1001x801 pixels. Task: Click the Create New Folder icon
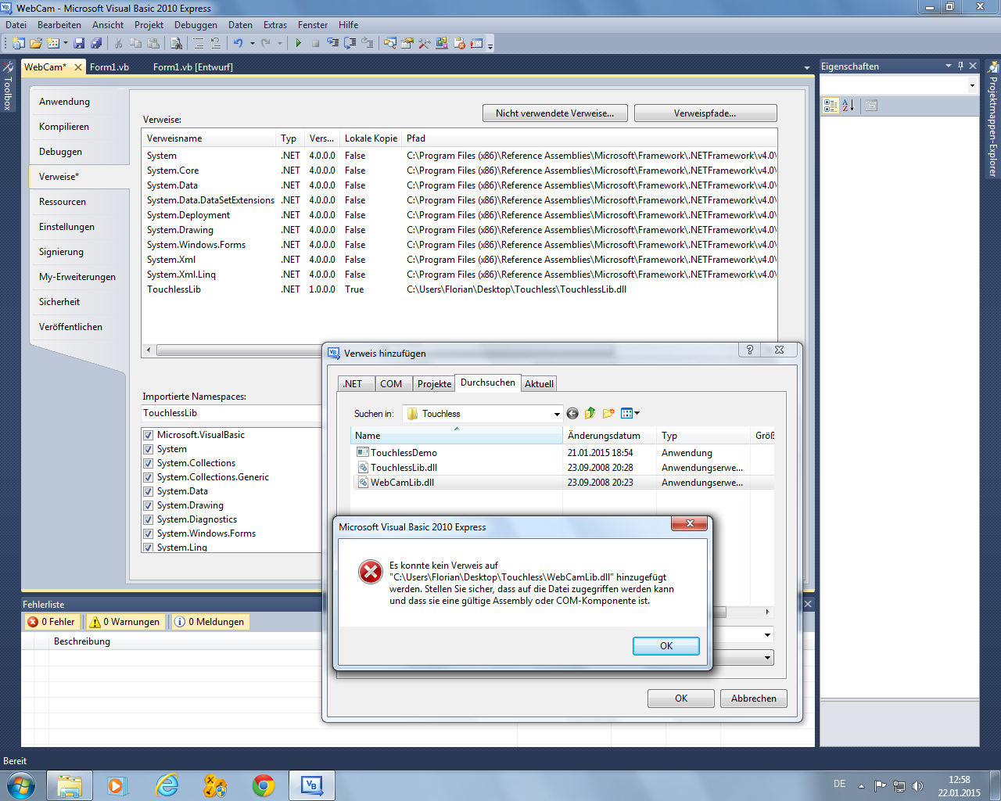608,413
